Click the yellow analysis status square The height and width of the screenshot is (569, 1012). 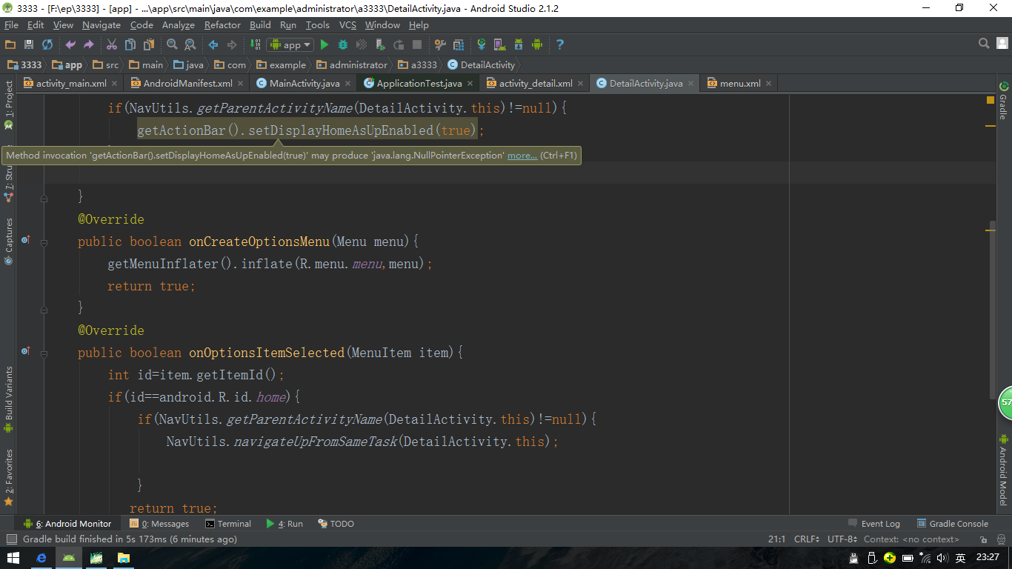pyautogui.click(x=991, y=100)
